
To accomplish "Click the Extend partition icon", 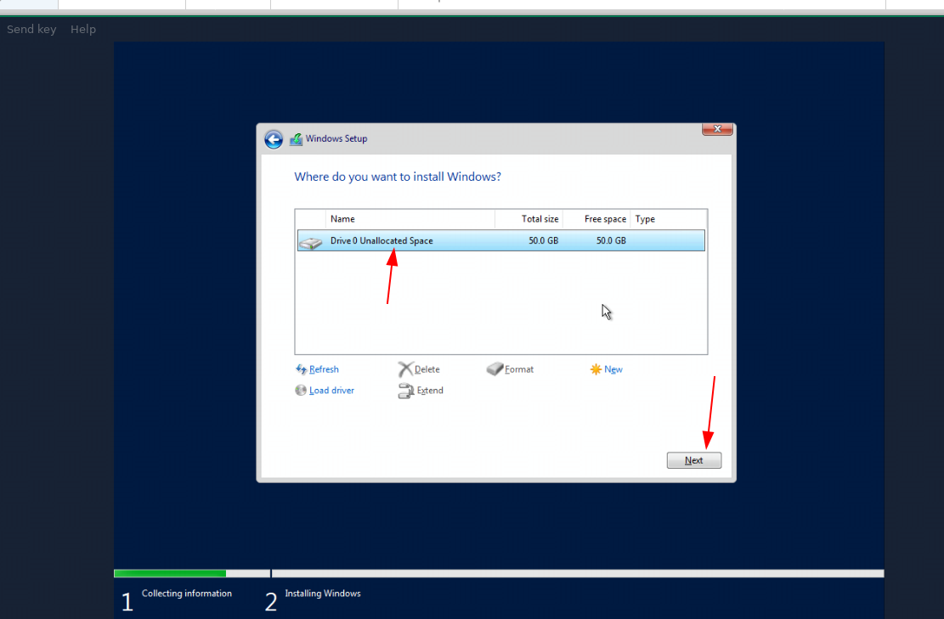I will [x=406, y=391].
